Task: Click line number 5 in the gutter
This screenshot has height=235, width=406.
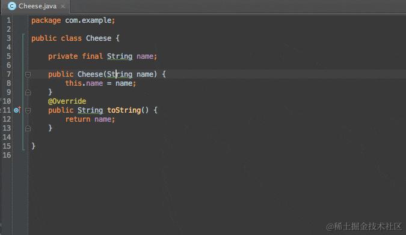Action: pos(8,56)
